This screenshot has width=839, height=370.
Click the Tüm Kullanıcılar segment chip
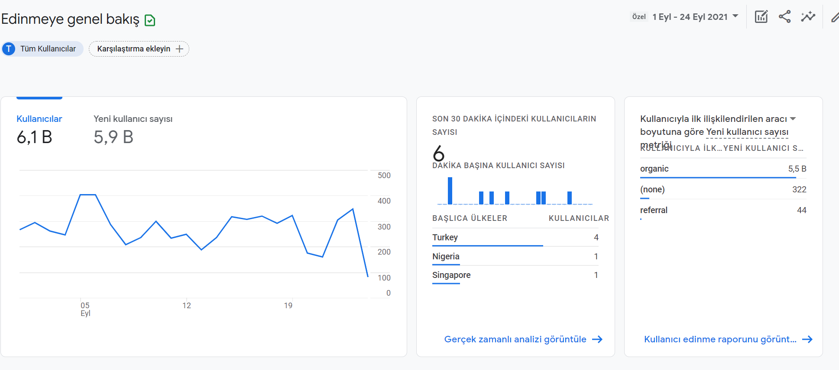(42, 49)
